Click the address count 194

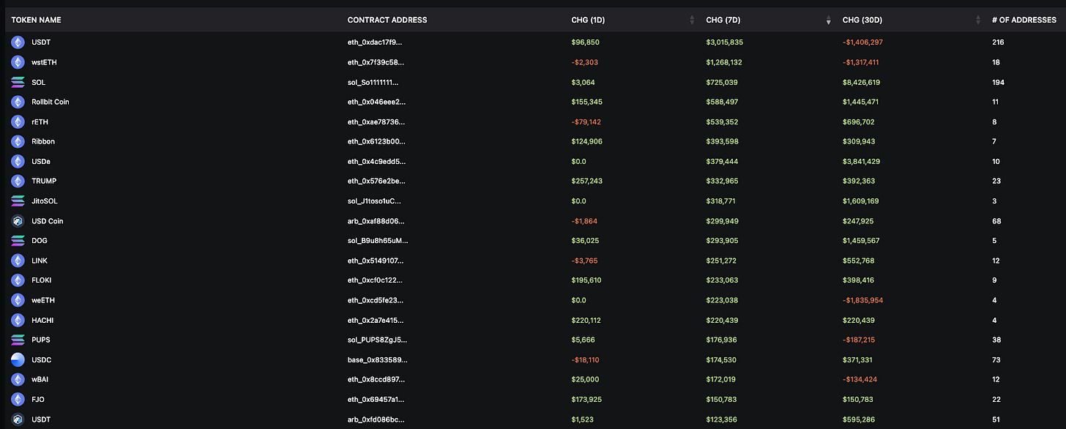coord(998,82)
